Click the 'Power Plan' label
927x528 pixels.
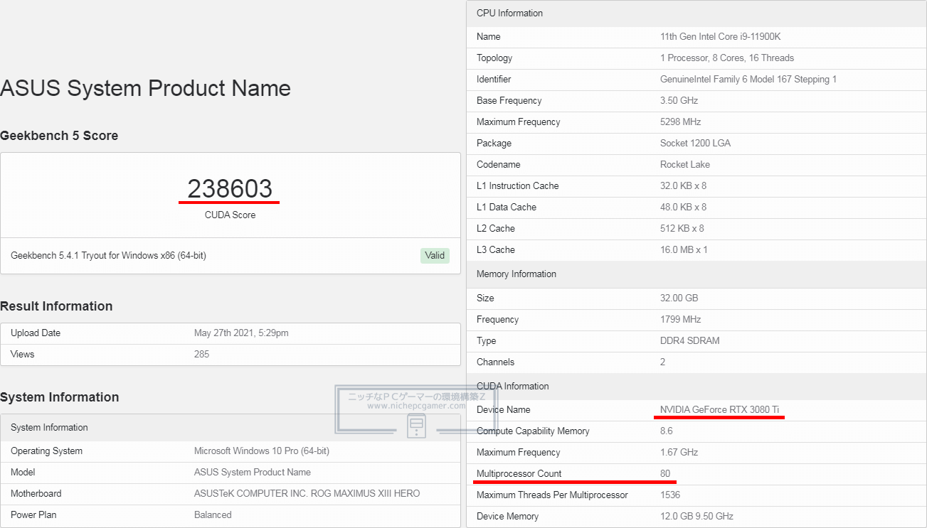click(x=33, y=515)
